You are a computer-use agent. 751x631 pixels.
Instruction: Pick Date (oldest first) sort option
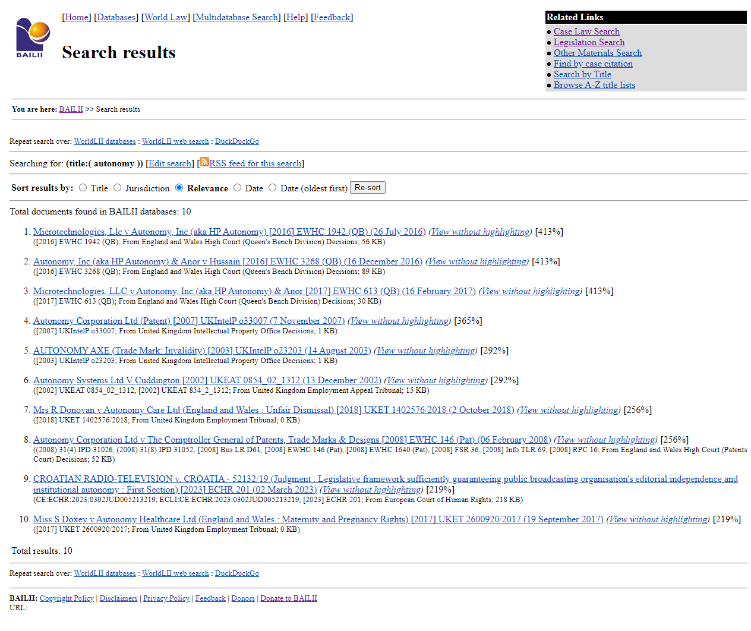tap(273, 188)
